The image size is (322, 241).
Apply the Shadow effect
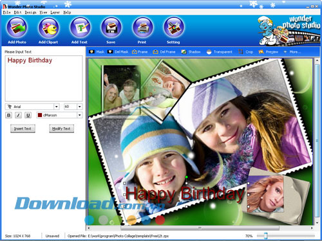191,52
